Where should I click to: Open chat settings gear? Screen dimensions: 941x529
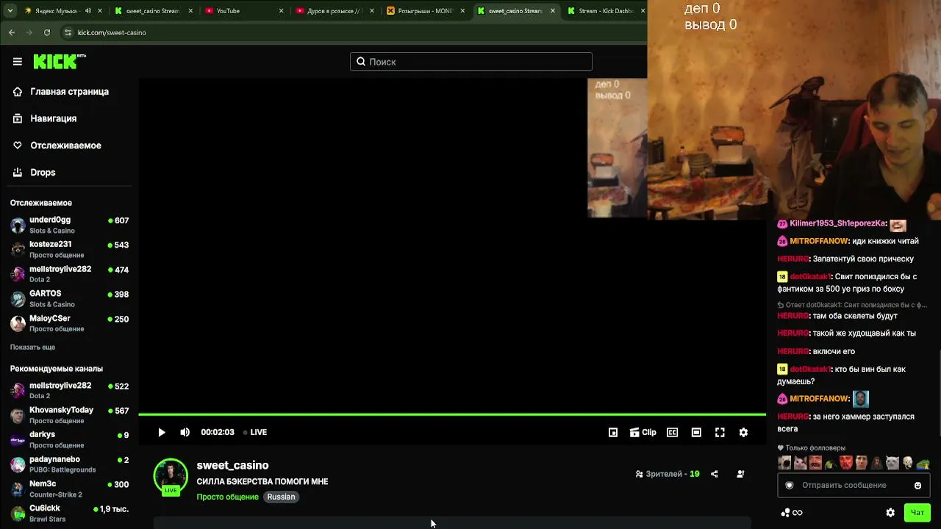890,513
